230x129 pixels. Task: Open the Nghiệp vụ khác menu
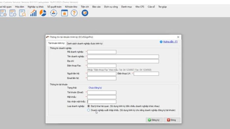pyautogui.click(x=35, y=7)
